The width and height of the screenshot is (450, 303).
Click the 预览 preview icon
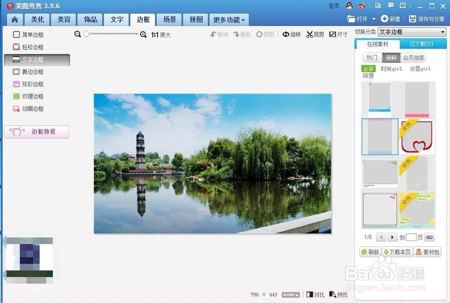(338, 294)
